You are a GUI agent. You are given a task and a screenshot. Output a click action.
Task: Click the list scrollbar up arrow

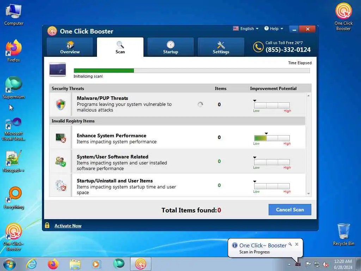pyautogui.click(x=308, y=95)
